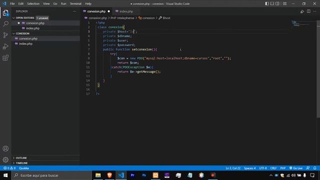Viewport: 320px width, 180px height.
Task: Click the taskbar search box
Action: 51,175
